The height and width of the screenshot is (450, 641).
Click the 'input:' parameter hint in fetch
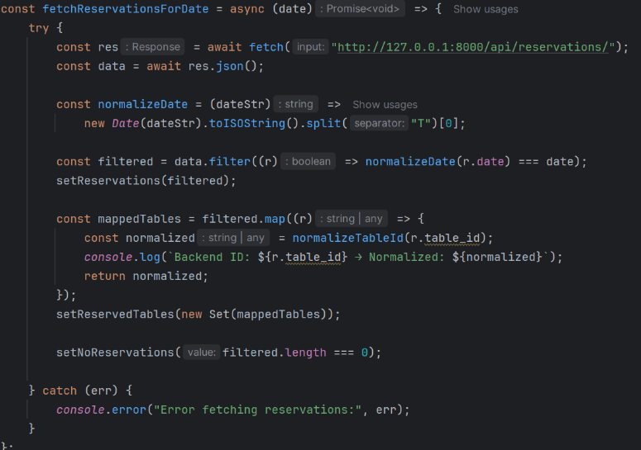[x=311, y=47]
